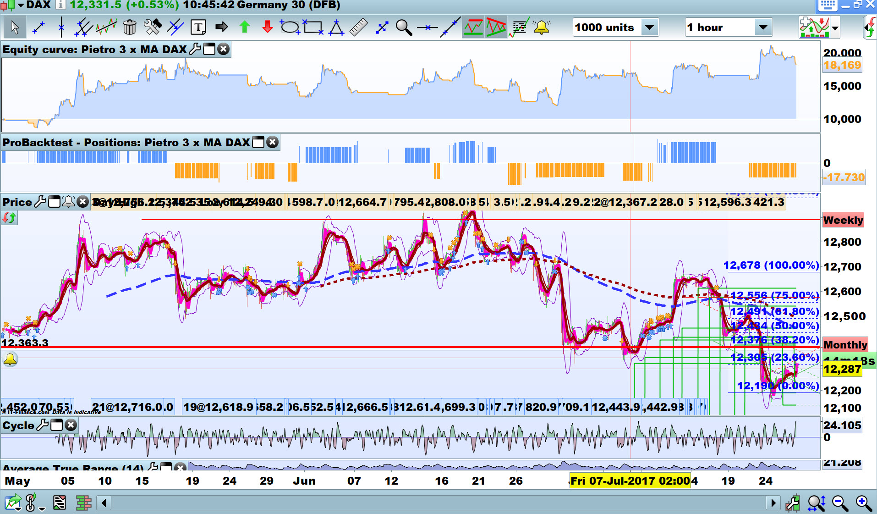Screen dimensions: 877x514
Task: Maximize the ProBacktest Positions panel
Action: point(258,142)
